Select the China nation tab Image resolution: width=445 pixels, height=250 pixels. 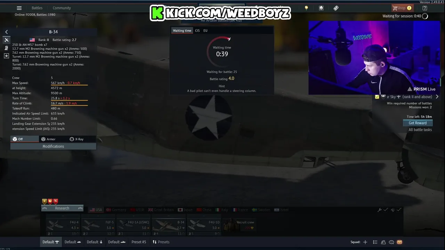click(x=204, y=210)
